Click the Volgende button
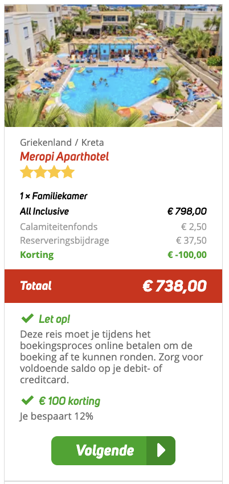Screen dimensions: 229x484 (x=113, y=450)
